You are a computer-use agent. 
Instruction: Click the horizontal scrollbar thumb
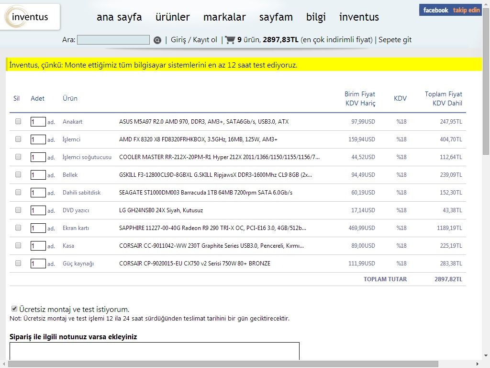tap(223, 364)
